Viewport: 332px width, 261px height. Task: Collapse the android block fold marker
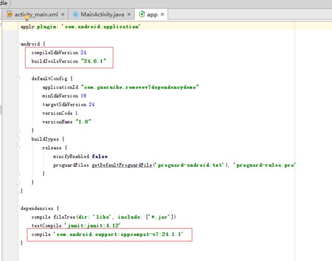point(18,44)
